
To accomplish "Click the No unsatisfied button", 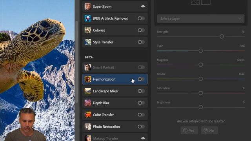I will pyautogui.click(x=209, y=130).
